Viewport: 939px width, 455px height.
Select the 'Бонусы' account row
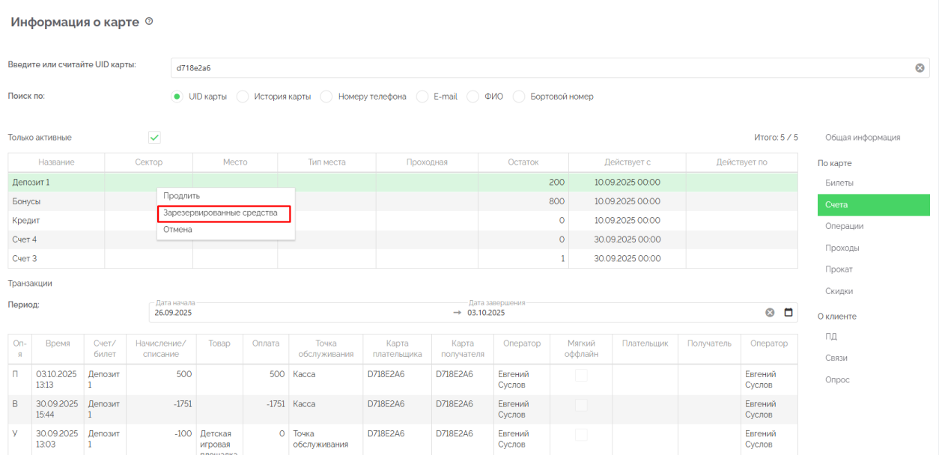pyautogui.click(x=27, y=201)
